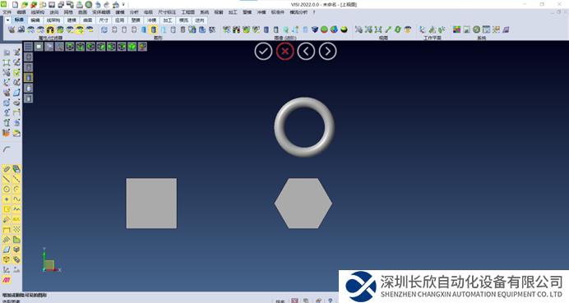The height and width of the screenshot is (303, 569).
Task: Select the spline curve tool
Action: [16, 199]
